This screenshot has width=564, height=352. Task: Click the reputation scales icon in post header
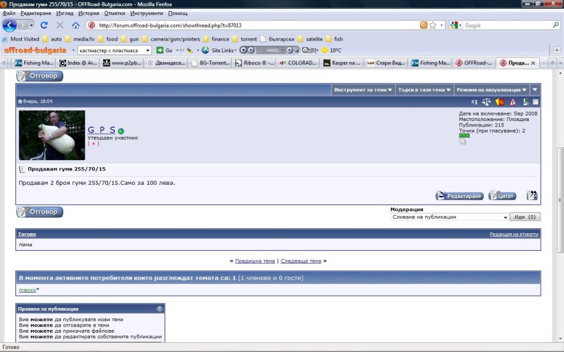click(486, 102)
